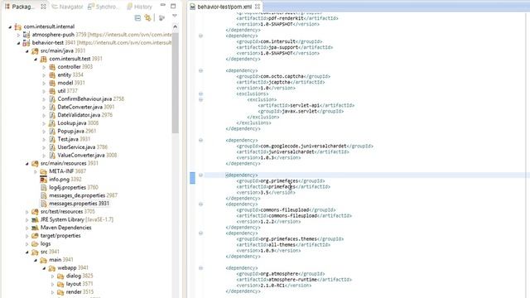Switch to Synchronize tab
530x298 pixels.
(104, 7)
